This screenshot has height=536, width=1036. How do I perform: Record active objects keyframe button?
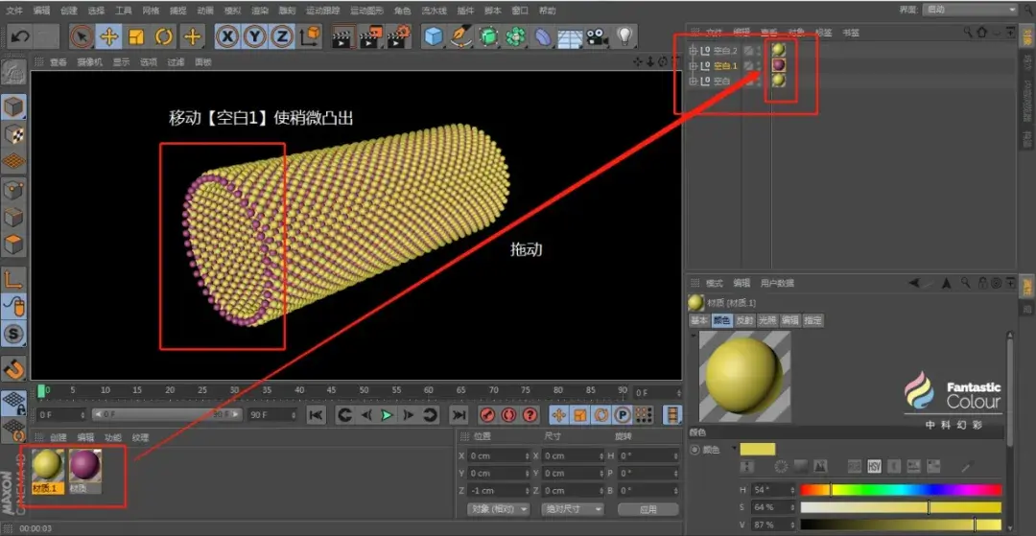tap(487, 415)
